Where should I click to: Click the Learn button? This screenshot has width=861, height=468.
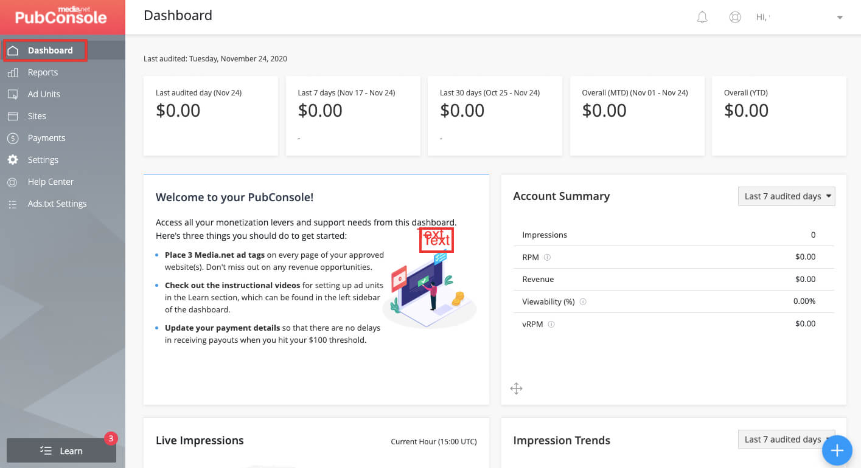61,450
